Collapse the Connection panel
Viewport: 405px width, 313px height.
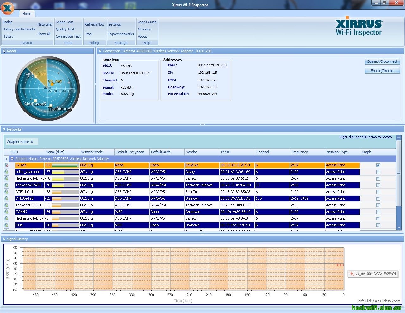[x=100, y=51]
